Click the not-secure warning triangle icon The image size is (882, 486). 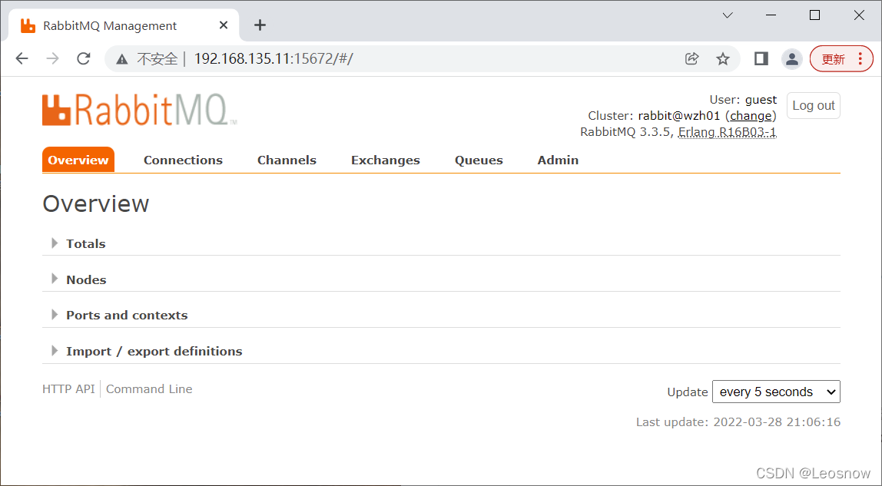pos(122,59)
